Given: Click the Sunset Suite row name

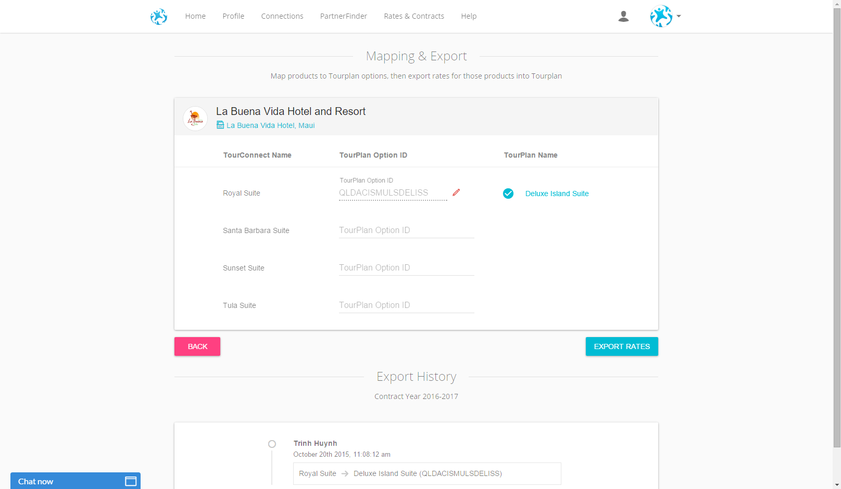Looking at the screenshot, I should (244, 268).
